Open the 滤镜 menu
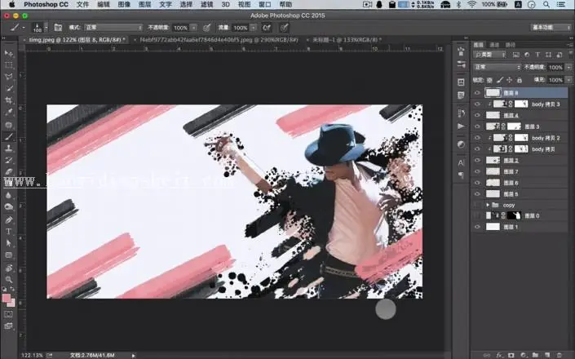Screen dimensions: 575x359 tap(207, 4)
